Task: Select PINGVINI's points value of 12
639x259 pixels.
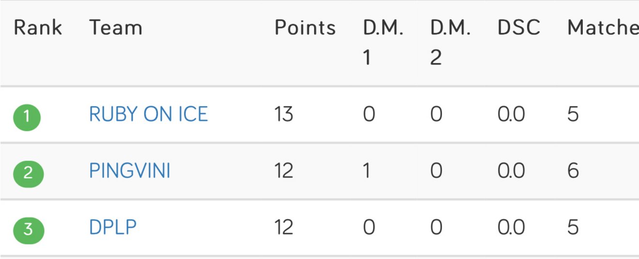Action: coord(284,171)
